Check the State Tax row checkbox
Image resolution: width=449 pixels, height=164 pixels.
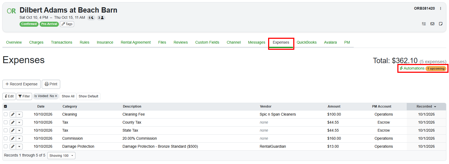[6, 130]
